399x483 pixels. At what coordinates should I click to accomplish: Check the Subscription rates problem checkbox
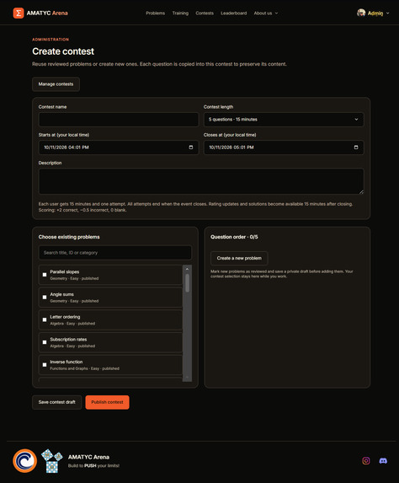(x=45, y=342)
